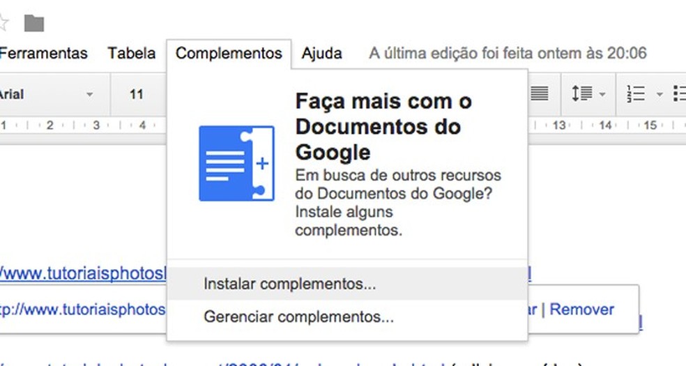Open the Tabela menu
This screenshot has width=686, height=366.
click(x=132, y=54)
